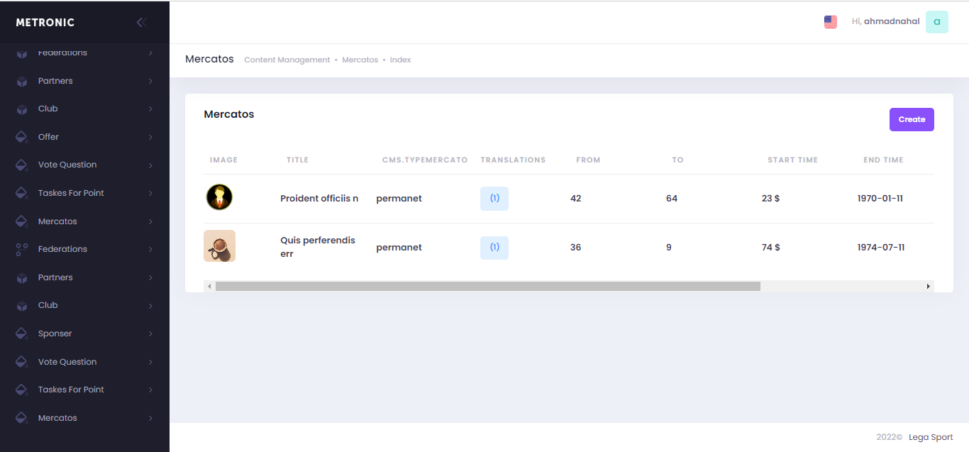The image size is (969, 452).
Task: Open Content Management in the breadcrumb
Action: pyautogui.click(x=287, y=60)
